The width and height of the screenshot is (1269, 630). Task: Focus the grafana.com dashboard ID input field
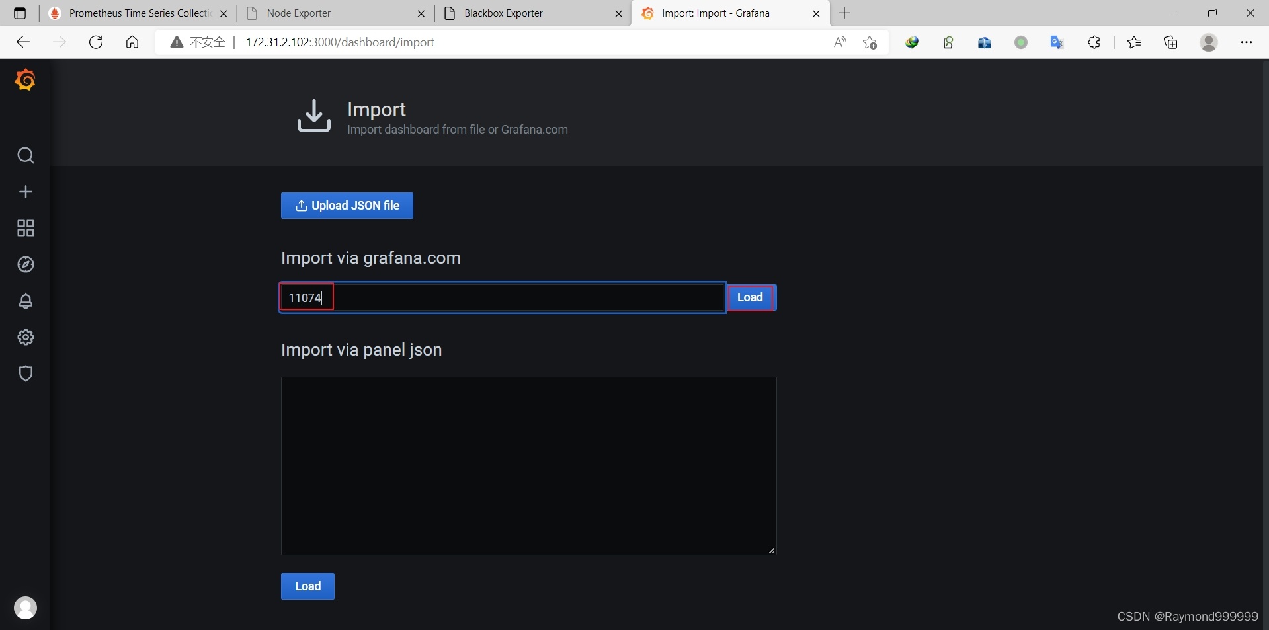click(503, 297)
